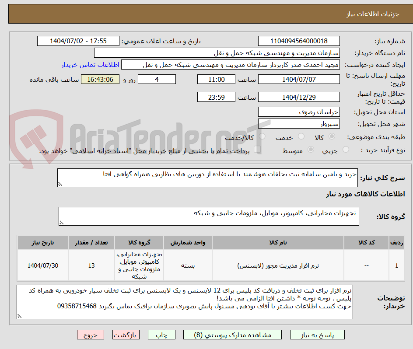Select the کالا radio button

(x=332, y=136)
